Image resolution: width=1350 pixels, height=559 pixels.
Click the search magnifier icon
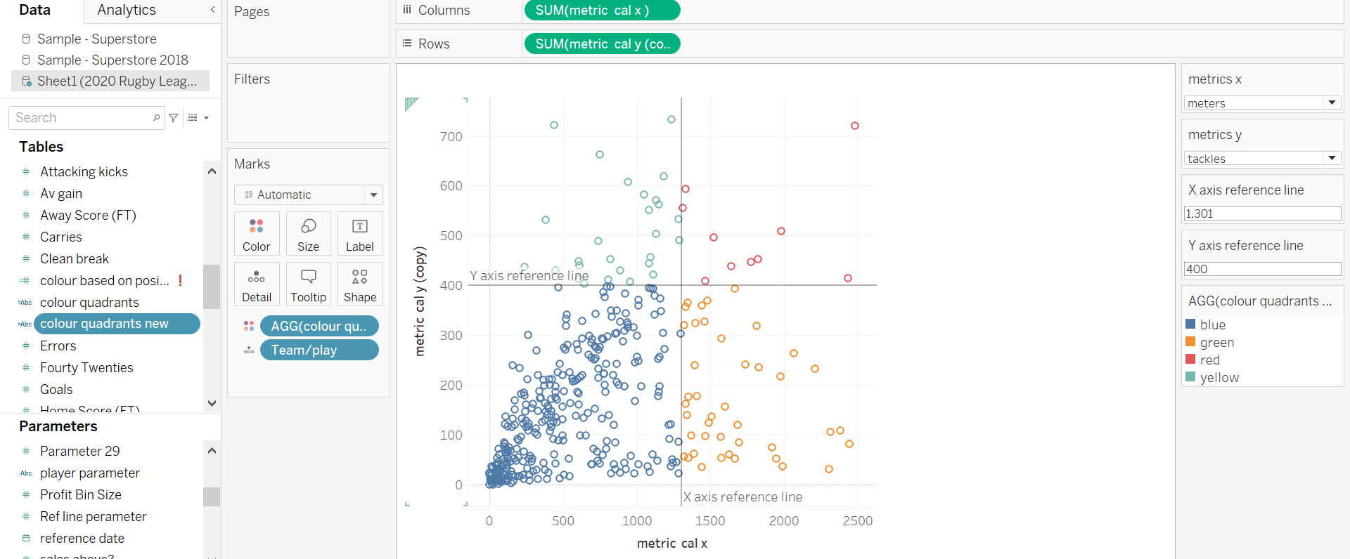pyautogui.click(x=156, y=118)
